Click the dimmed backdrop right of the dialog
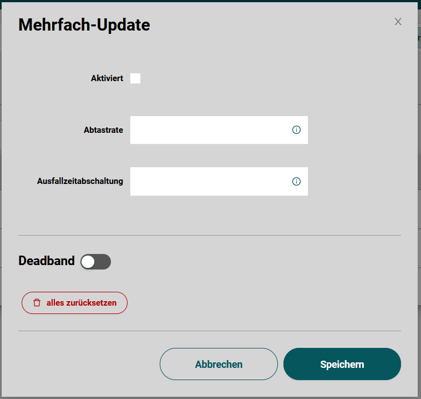 point(419,167)
